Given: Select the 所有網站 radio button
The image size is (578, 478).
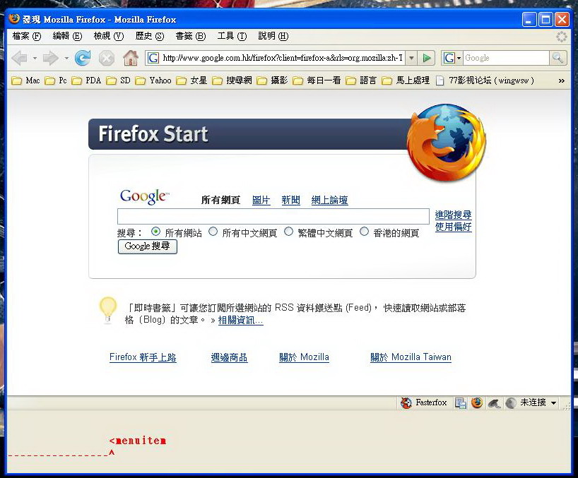Looking at the screenshot, I should tap(156, 232).
